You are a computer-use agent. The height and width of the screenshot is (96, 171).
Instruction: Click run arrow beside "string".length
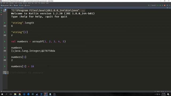pos(5,23)
